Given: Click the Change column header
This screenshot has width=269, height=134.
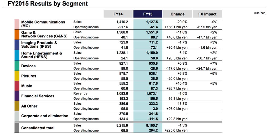Looking at the screenshot, I should click(x=178, y=14).
